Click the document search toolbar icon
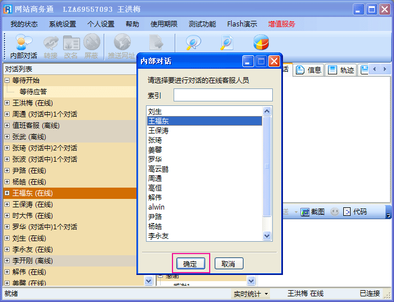 pyautogui.click(x=227, y=43)
